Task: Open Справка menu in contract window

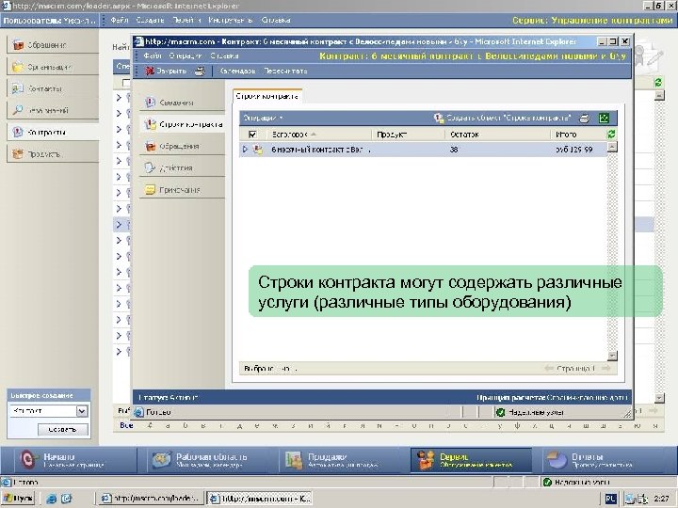Action: (x=224, y=56)
